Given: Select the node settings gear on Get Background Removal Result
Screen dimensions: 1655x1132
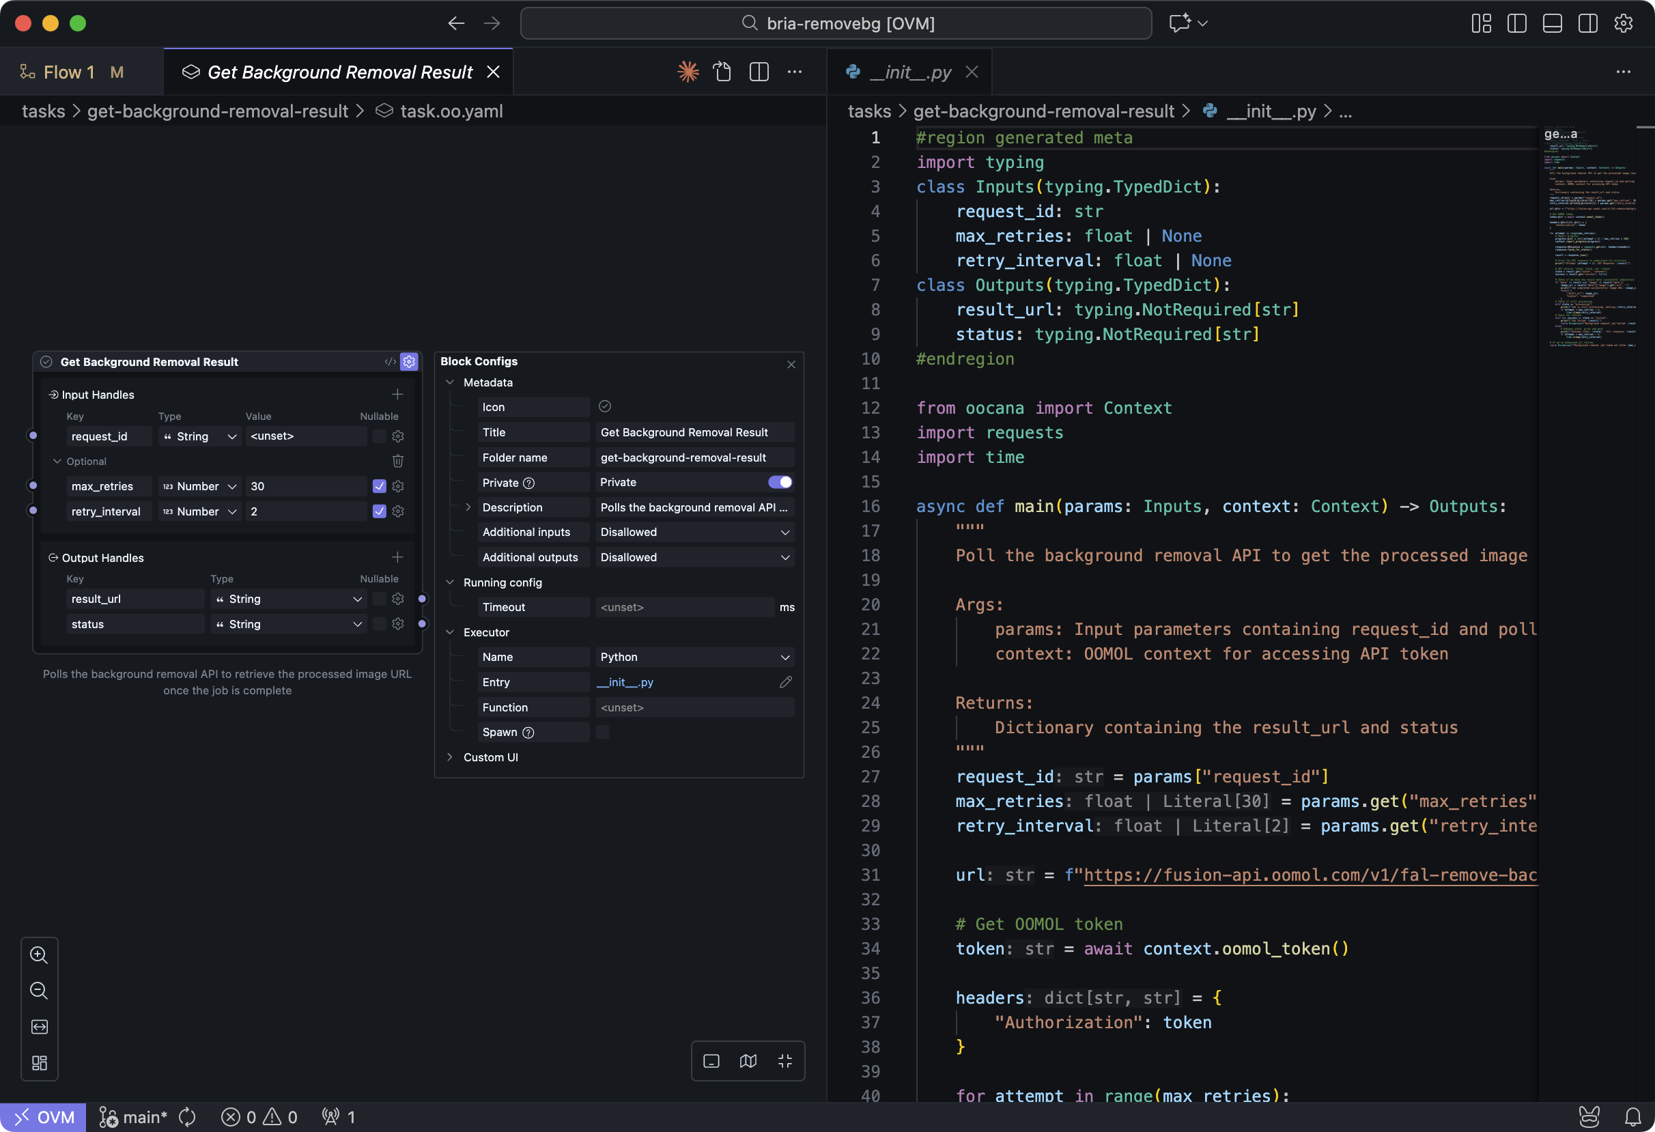Looking at the screenshot, I should (409, 362).
